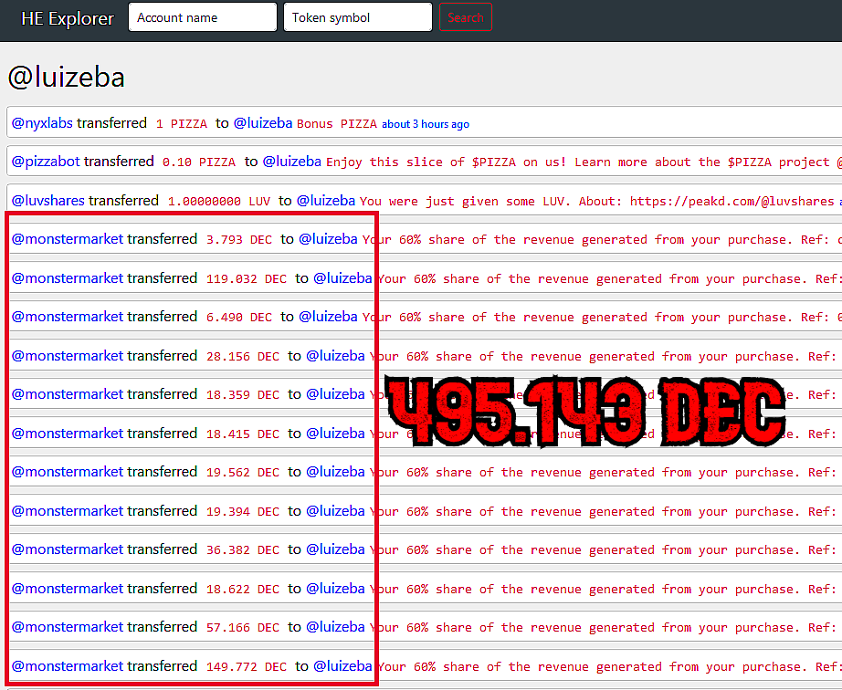Viewport: 842px width, 690px height.
Task: Open @luizeba link in the pizzabot row
Action: click(291, 162)
